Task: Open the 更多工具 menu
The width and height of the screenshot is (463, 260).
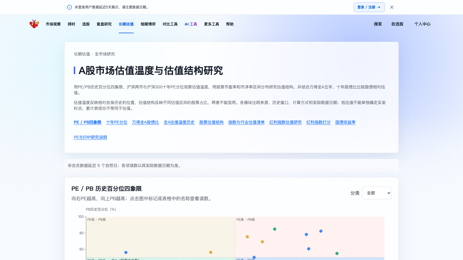Action: pos(212,24)
